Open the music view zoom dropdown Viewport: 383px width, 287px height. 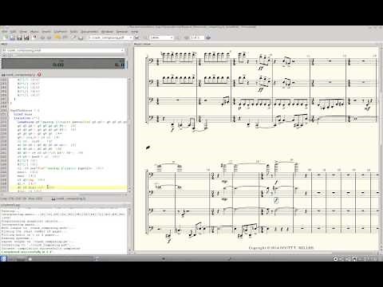click(161, 37)
